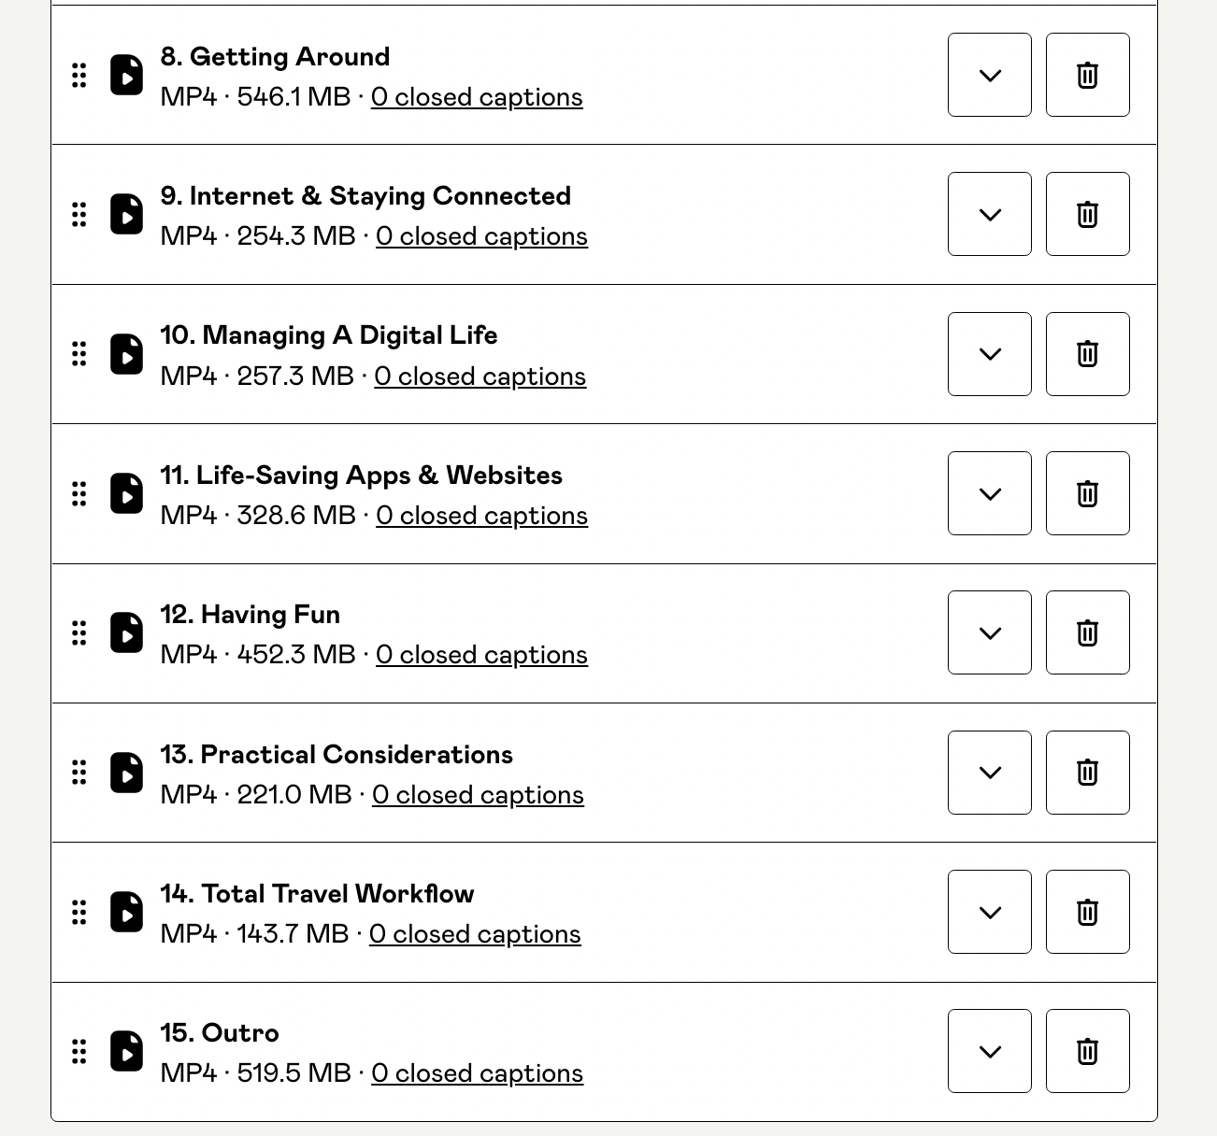The height and width of the screenshot is (1136, 1217).
Task: Click the video file icon for Total Travel Workflow
Action: [126, 912]
